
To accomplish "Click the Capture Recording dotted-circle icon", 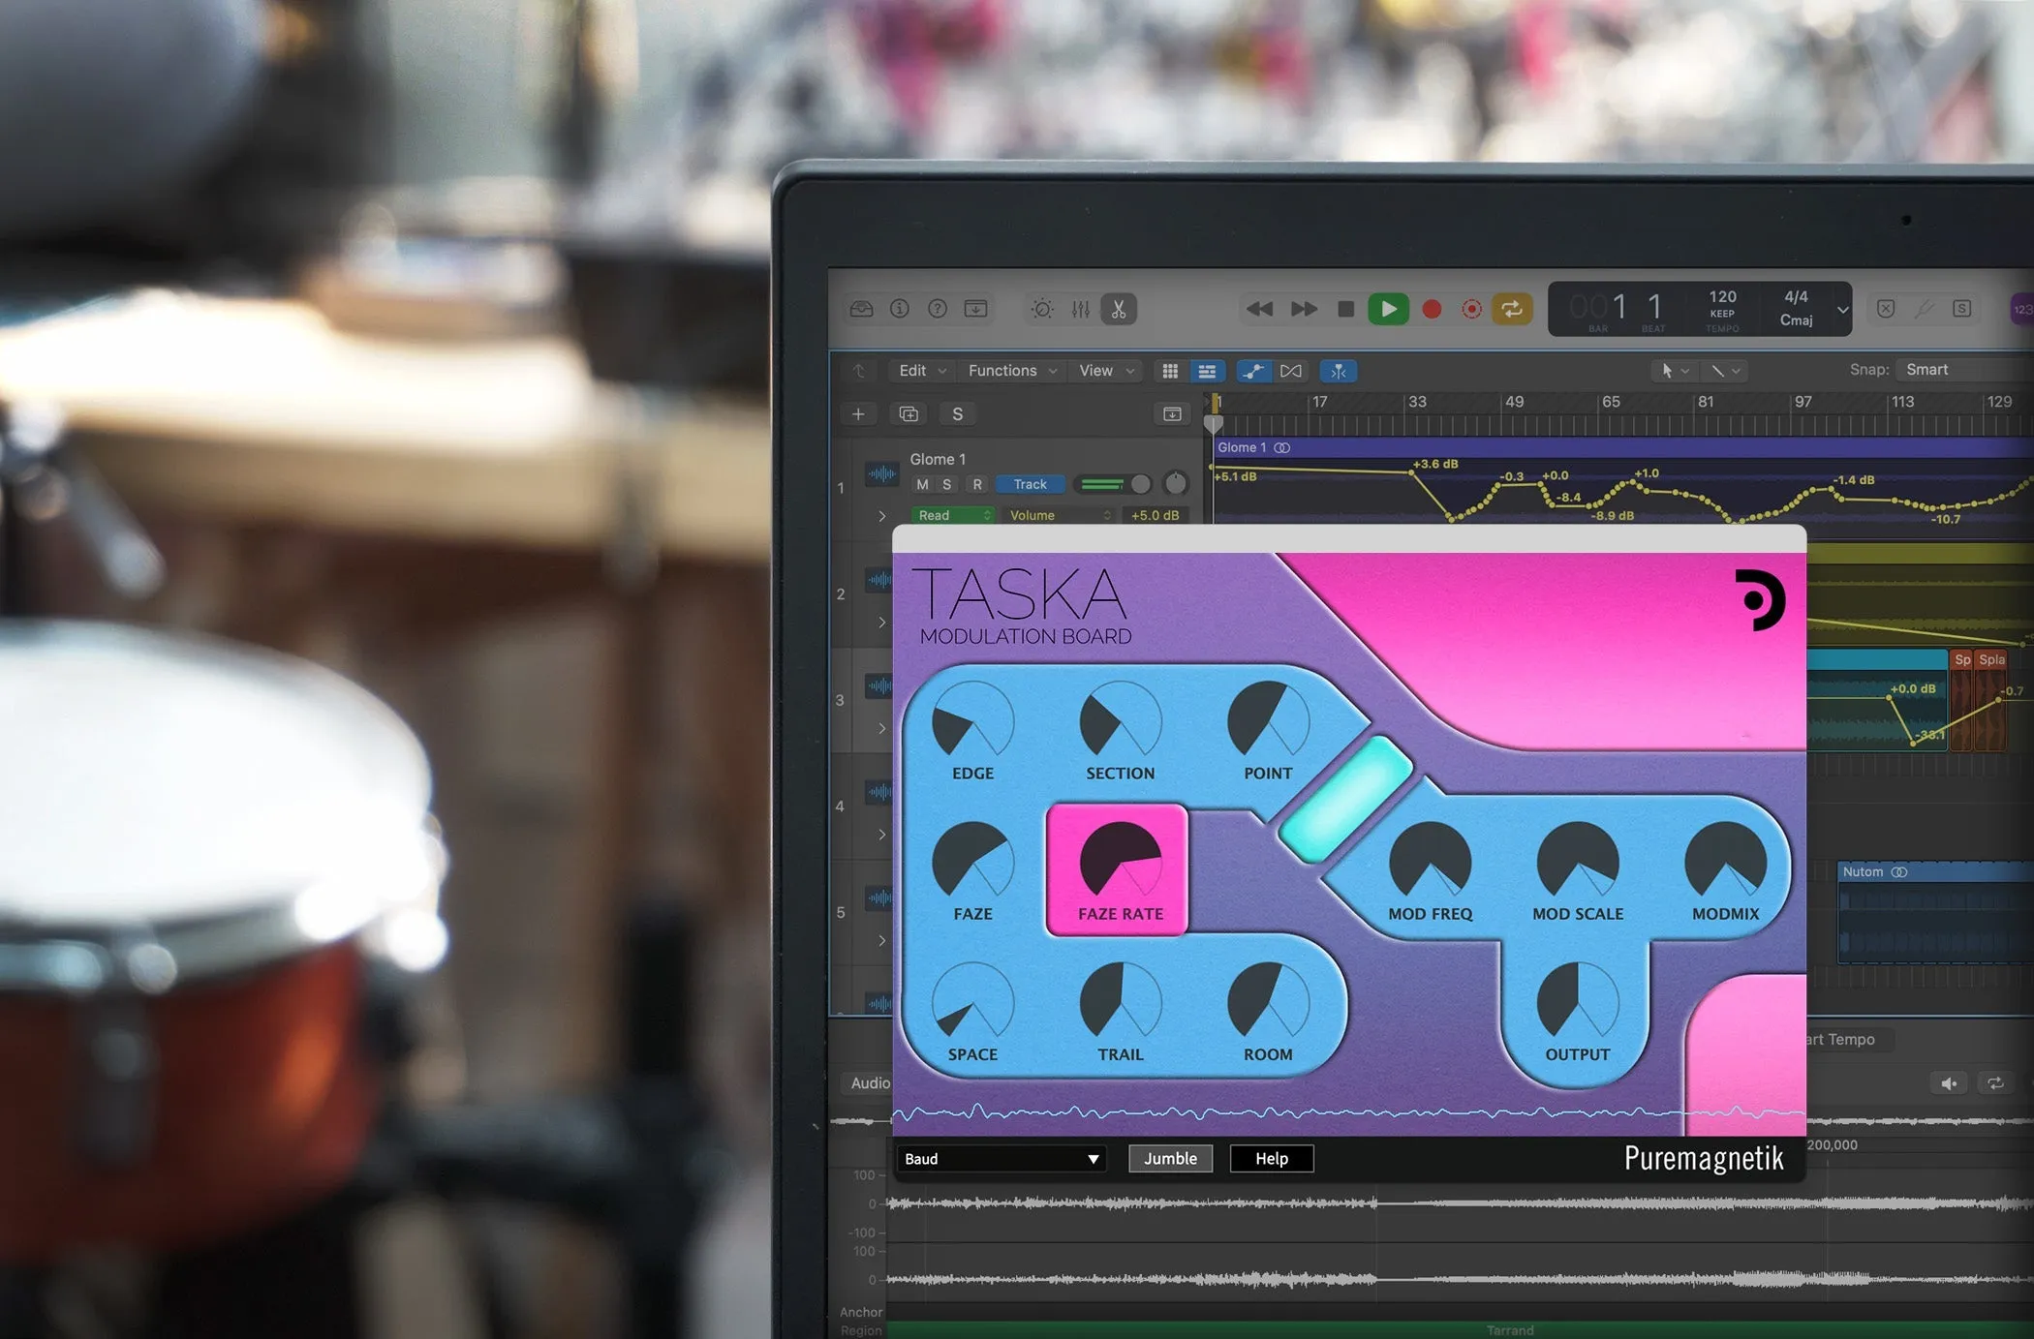I will pos(1471,309).
